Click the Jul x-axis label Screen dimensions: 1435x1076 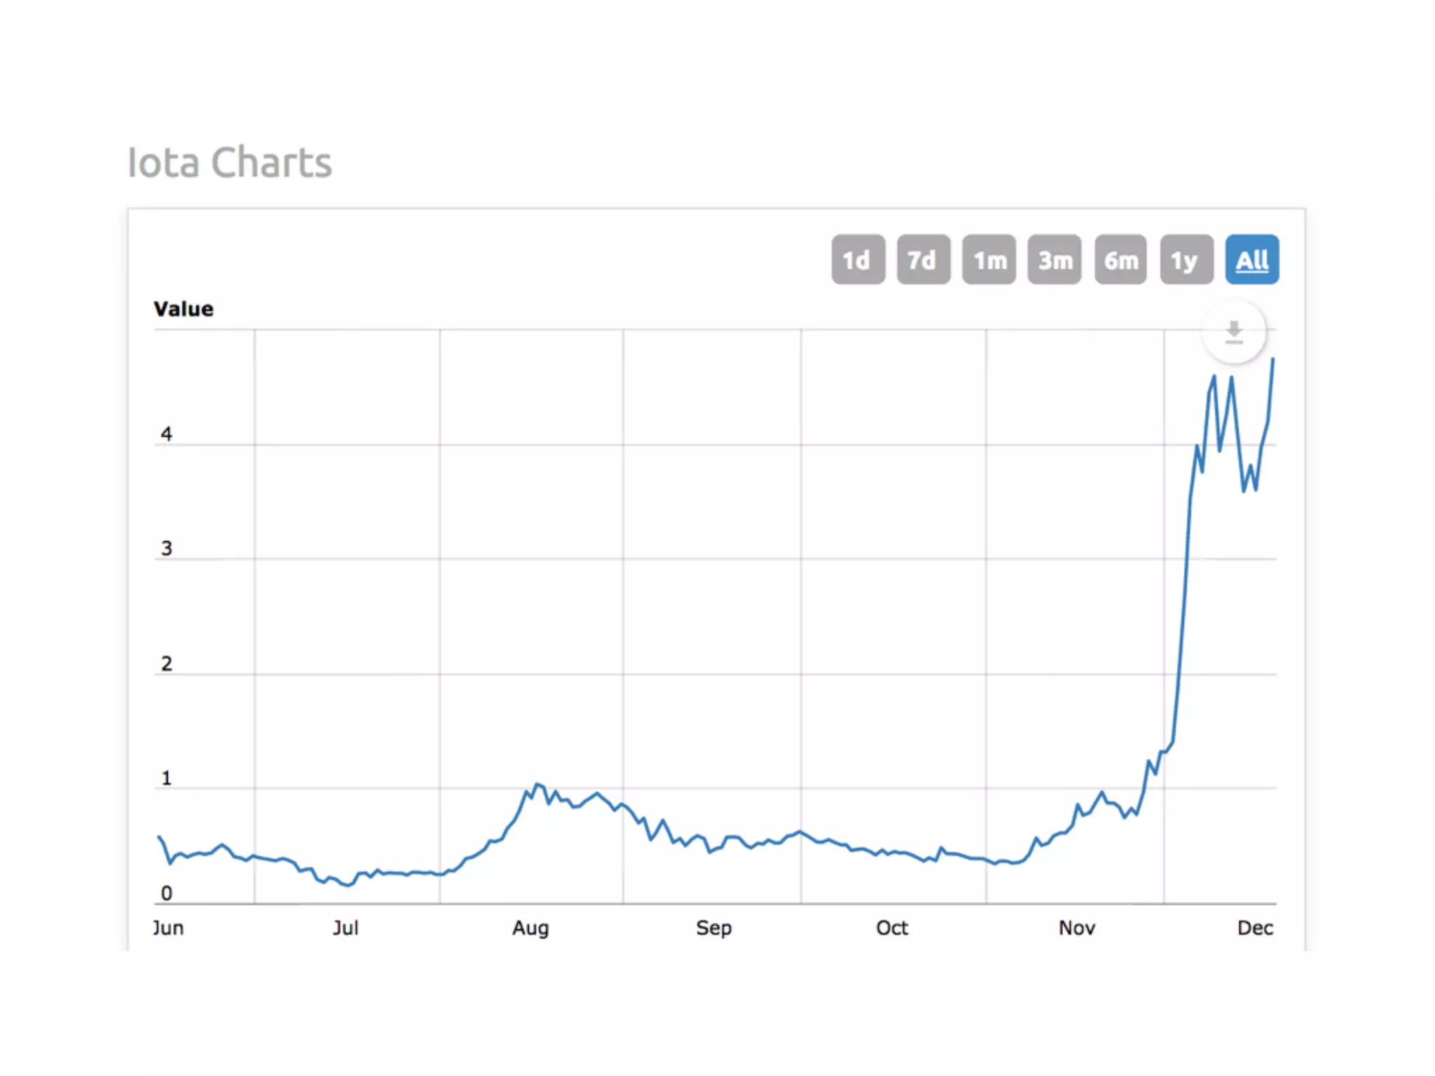(345, 927)
